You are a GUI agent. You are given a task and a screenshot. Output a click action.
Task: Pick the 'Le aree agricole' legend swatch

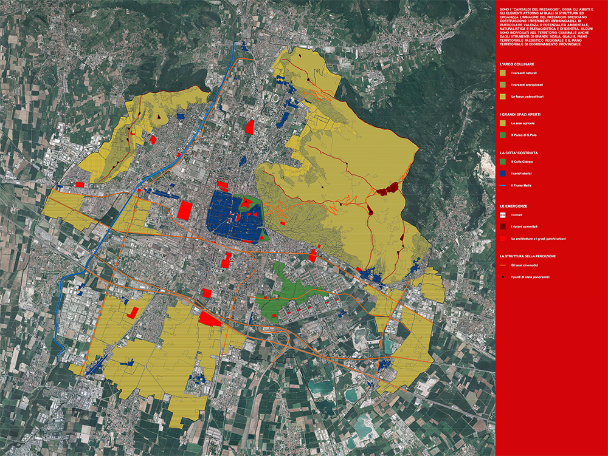tap(502, 123)
